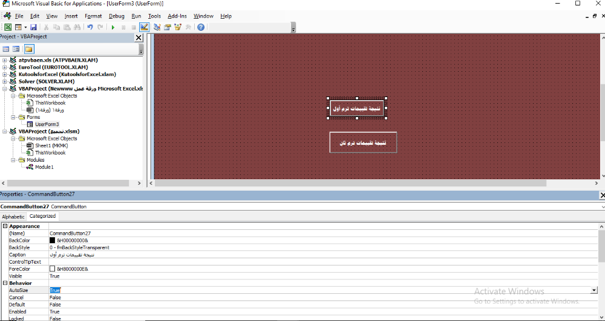Image resolution: width=605 pixels, height=321 pixels.
Task: Open Project panel toolbar options arrow
Action: click(x=141, y=51)
